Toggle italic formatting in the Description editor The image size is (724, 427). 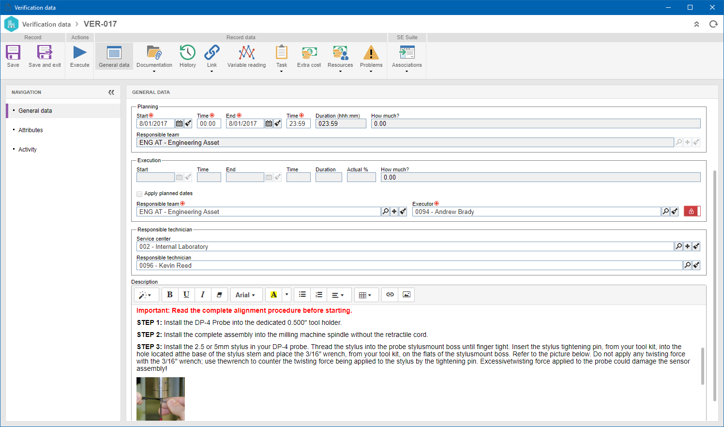(203, 295)
